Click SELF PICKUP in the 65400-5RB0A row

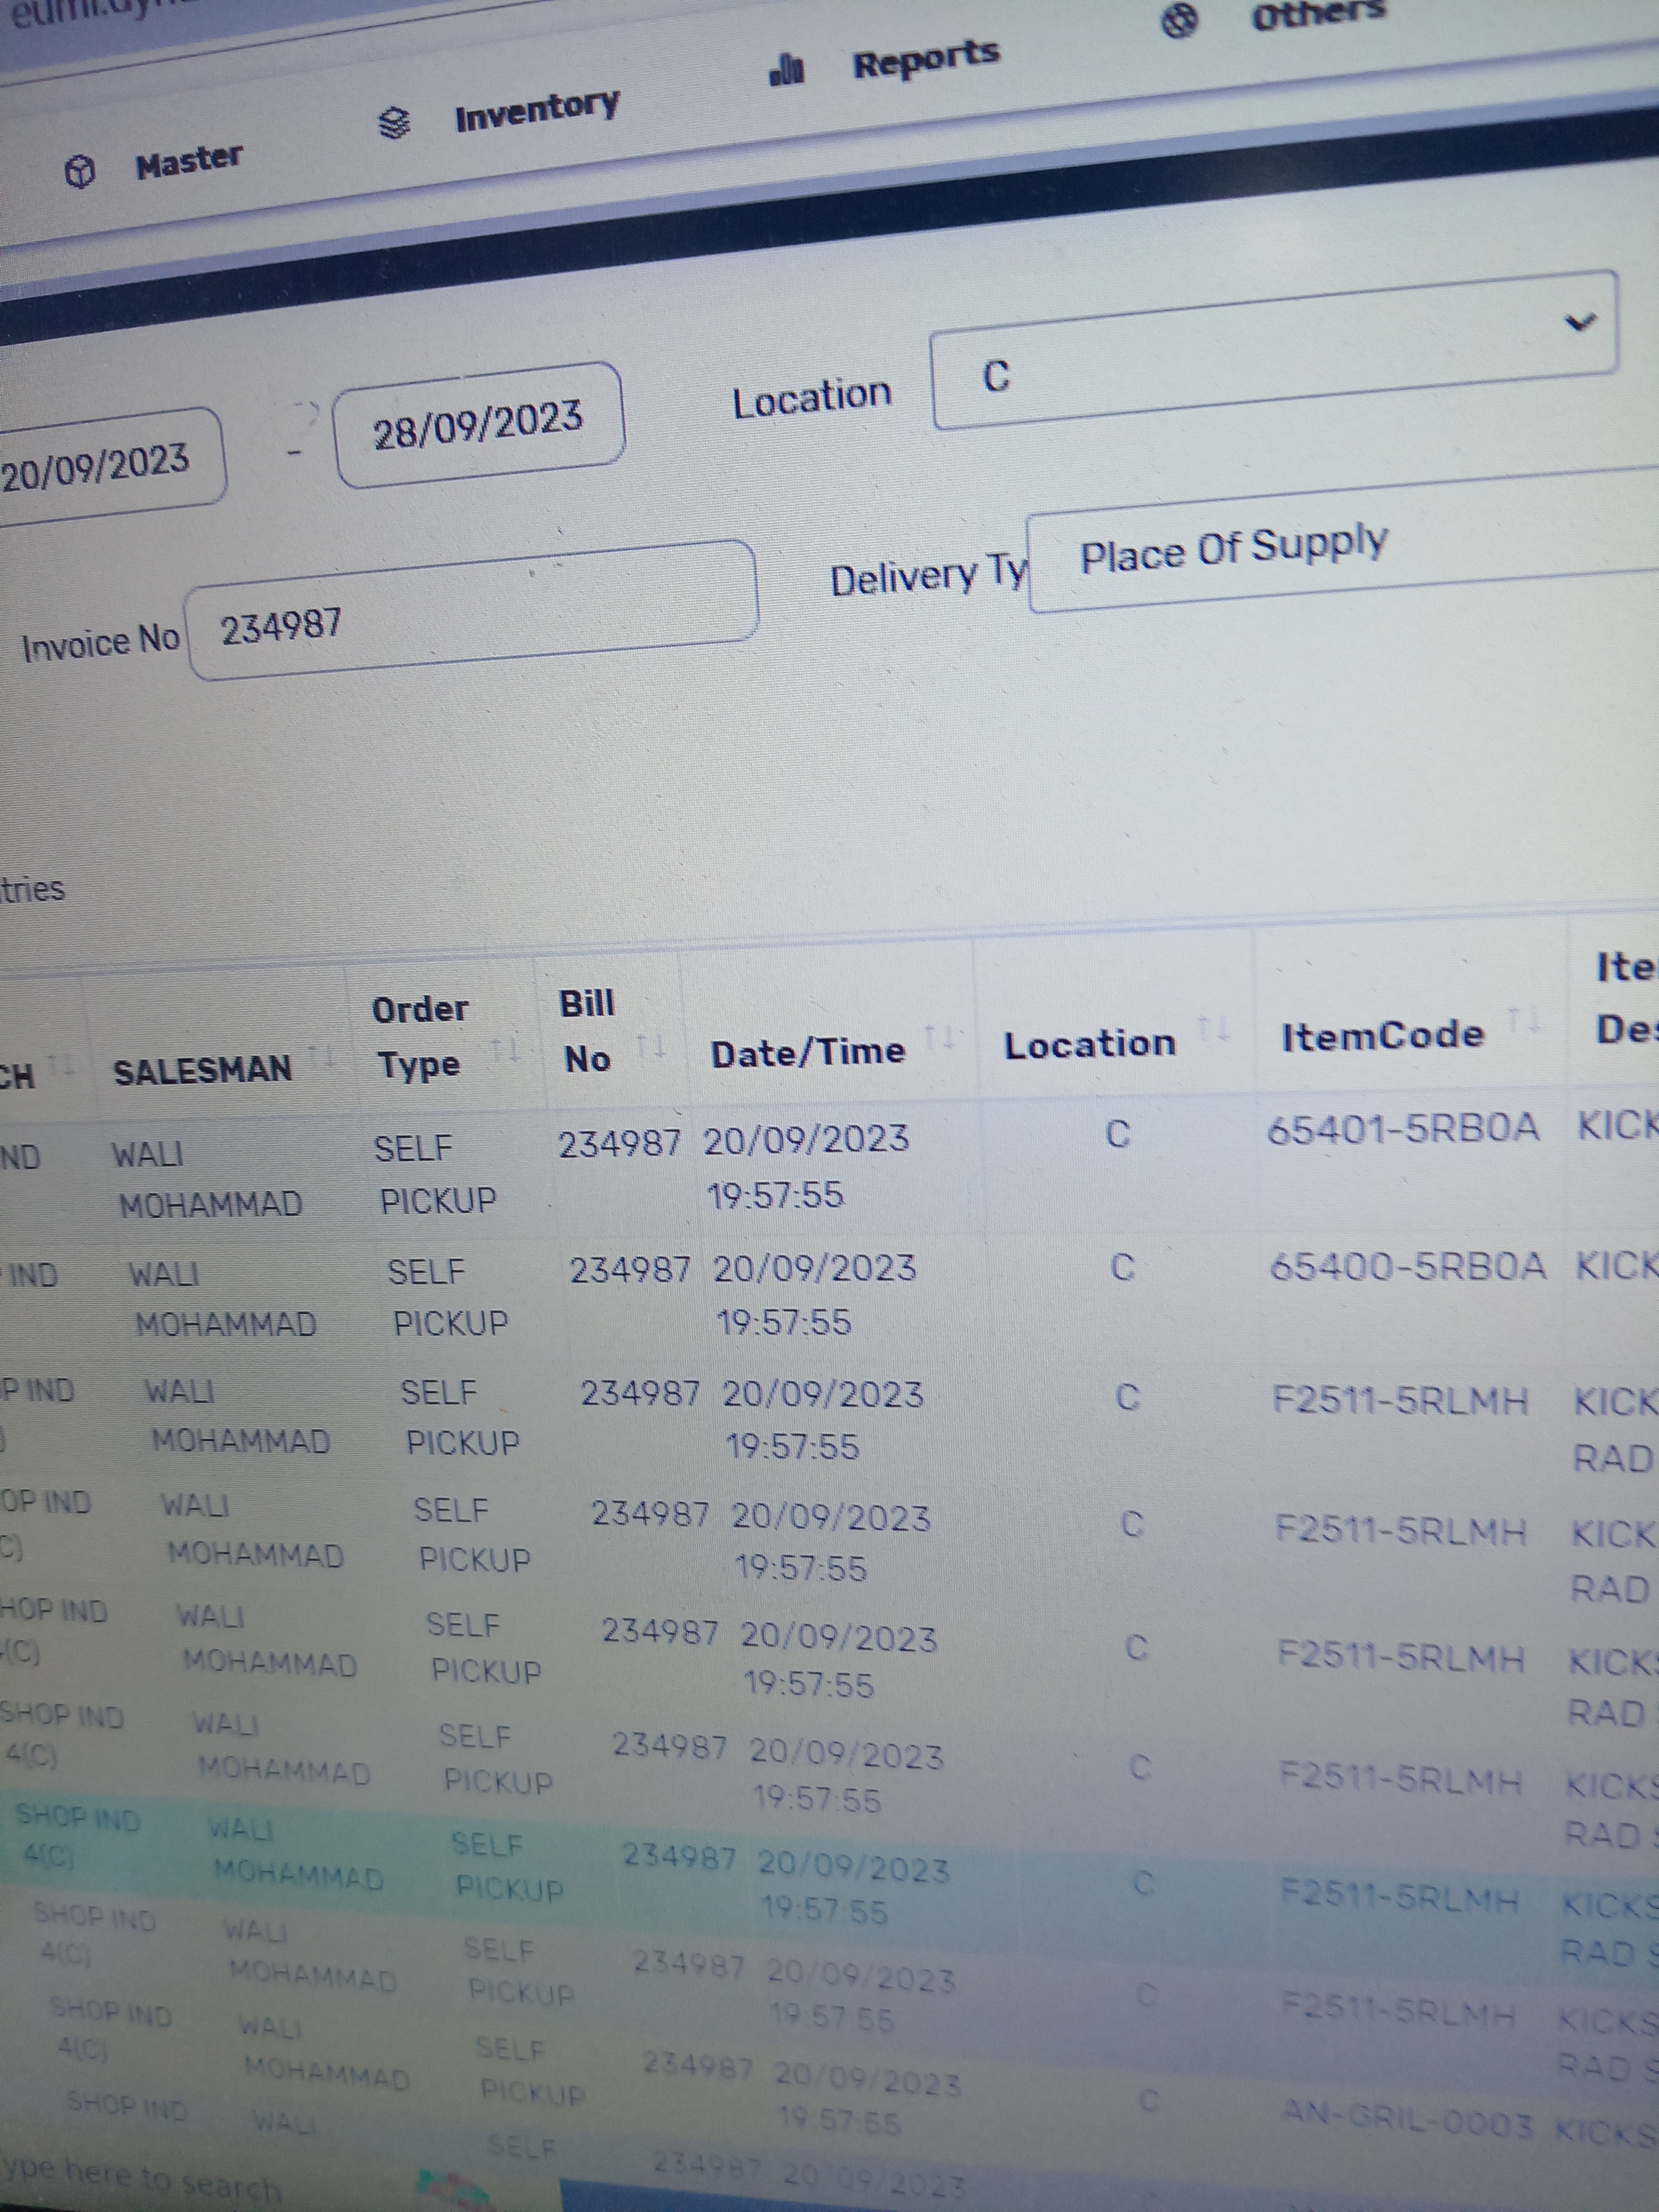(447, 1297)
